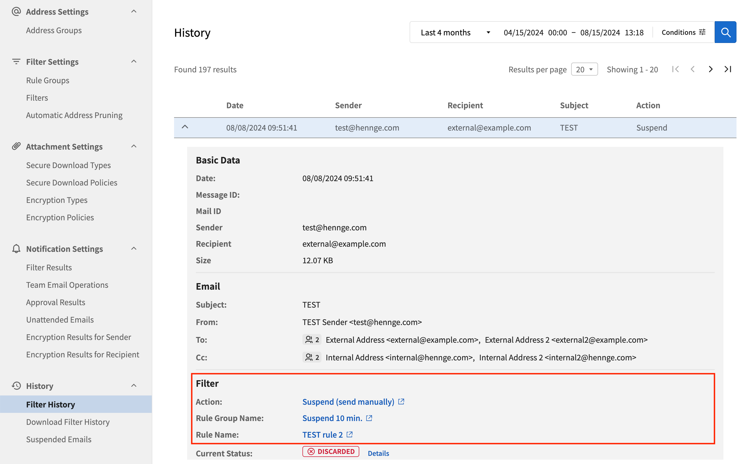Open Download Filter History
This screenshot has width=749, height=464.
68,422
